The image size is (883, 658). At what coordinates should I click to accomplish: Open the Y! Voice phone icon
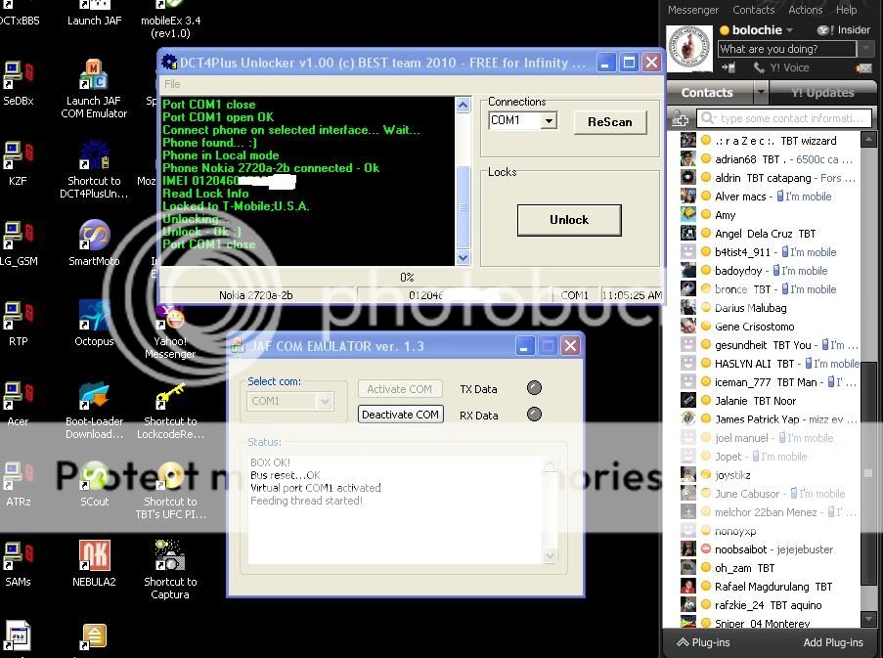(x=759, y=68)
